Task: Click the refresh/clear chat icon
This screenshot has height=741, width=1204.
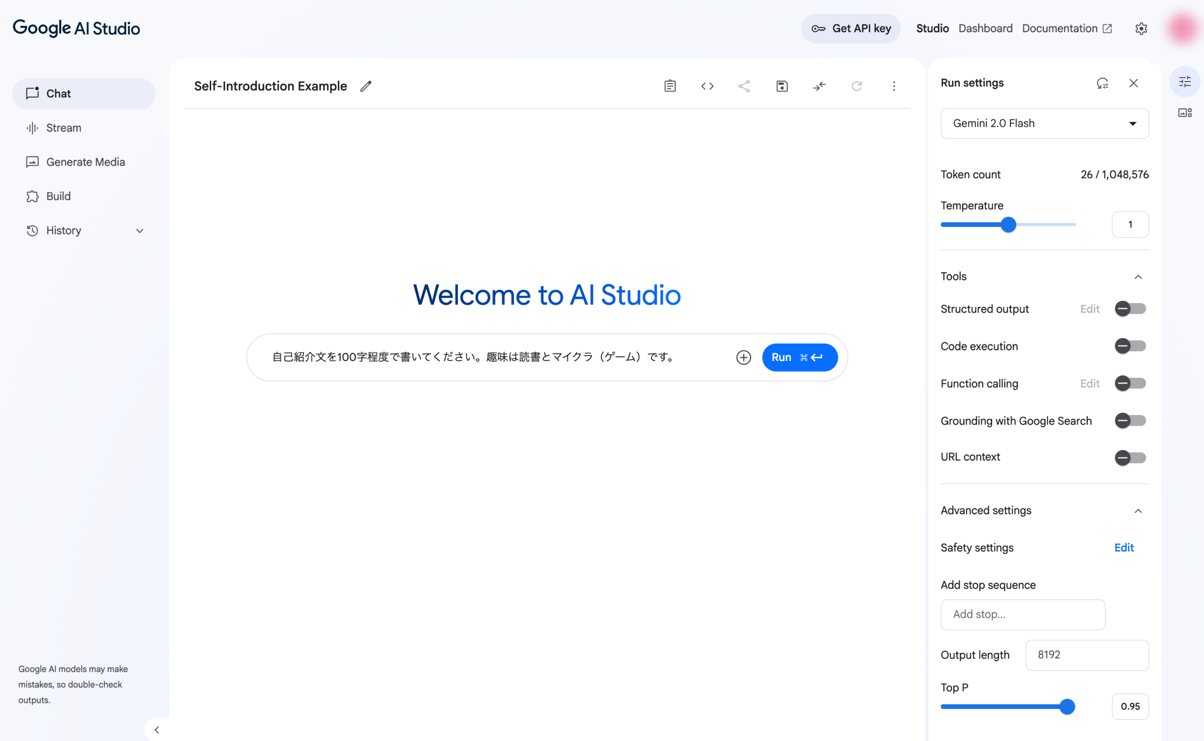Action: click(x=856, y=86)
